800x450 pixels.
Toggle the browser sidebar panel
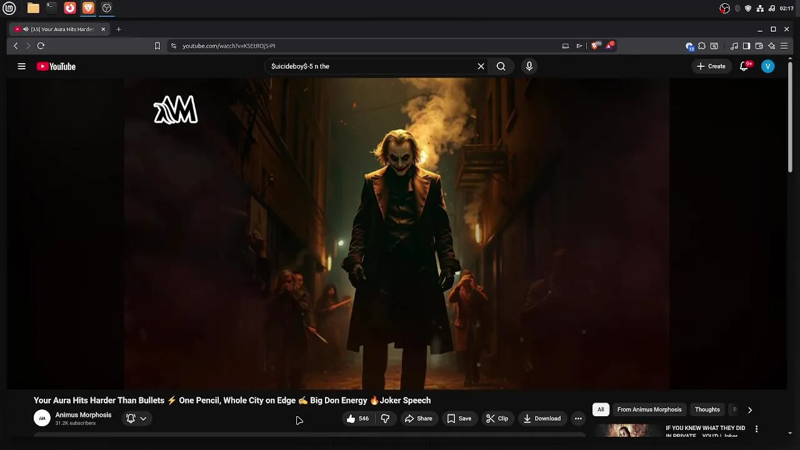click(x=746, y=46)
